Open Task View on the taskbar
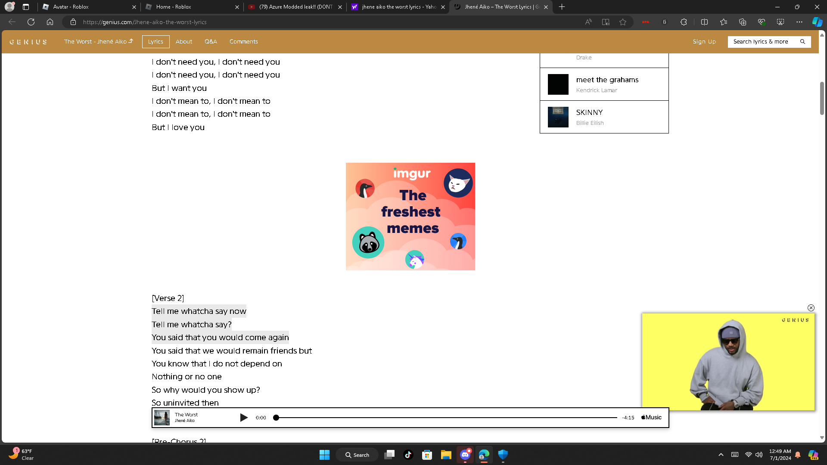The image size is (827, 465). [x=389, y=455]
